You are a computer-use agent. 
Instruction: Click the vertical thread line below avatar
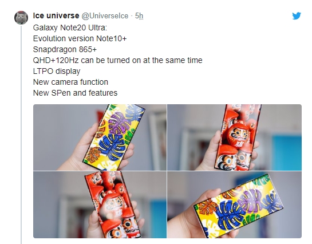tap(21, 135)
